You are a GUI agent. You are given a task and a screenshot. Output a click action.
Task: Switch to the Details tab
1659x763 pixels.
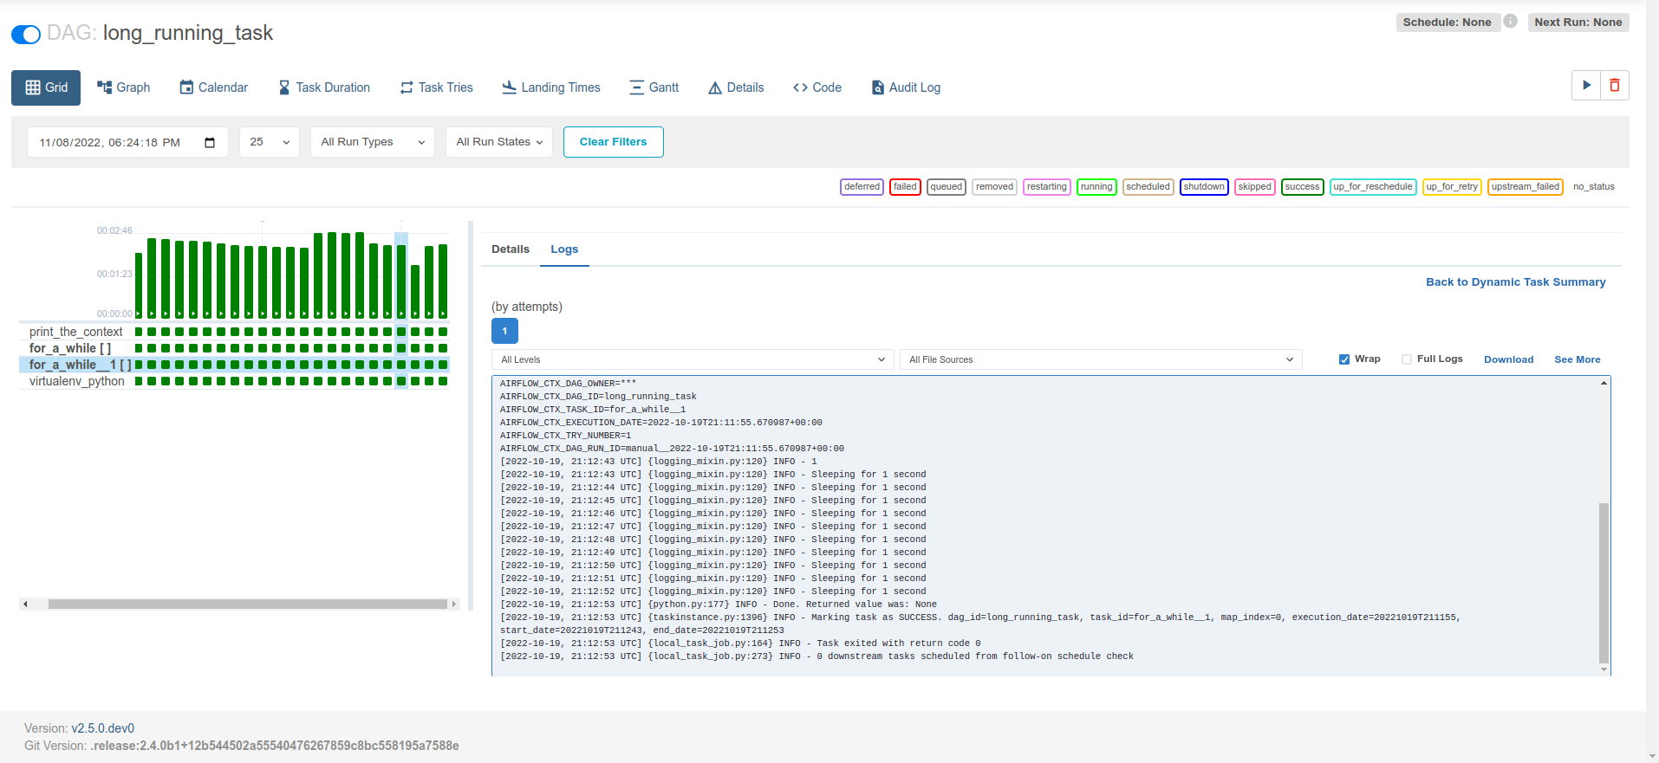510,249
